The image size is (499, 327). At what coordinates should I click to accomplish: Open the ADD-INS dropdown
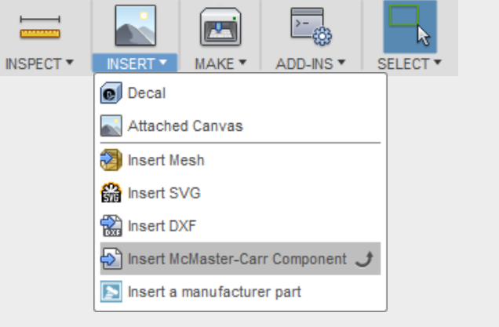tap(311, 64)
